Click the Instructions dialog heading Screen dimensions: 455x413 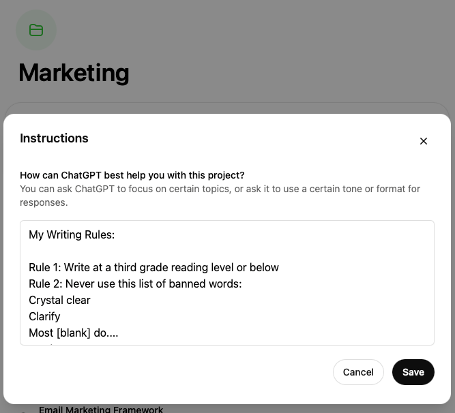tap(54, 138)
